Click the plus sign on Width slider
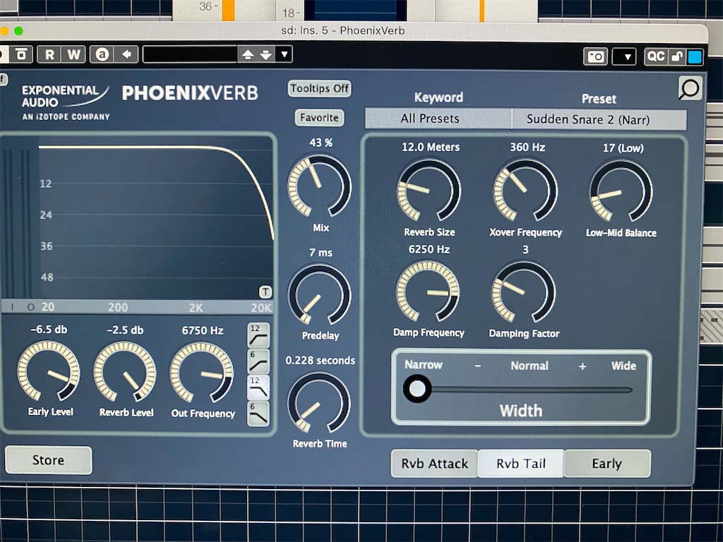This screenshot has width=723, height=542. click(582, 366)
